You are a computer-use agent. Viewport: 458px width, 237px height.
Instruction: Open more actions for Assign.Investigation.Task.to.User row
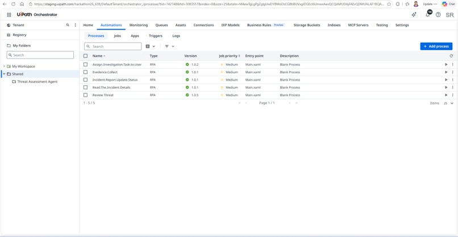tap(452, 64)
